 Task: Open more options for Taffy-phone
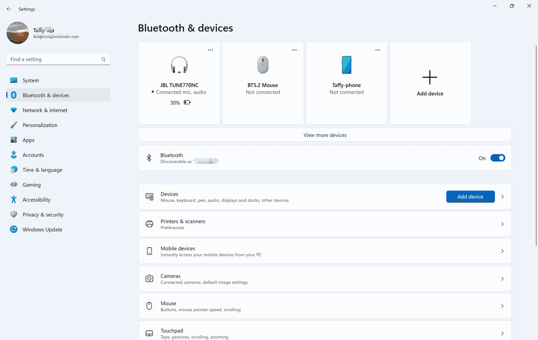click(x=378, y=50)
